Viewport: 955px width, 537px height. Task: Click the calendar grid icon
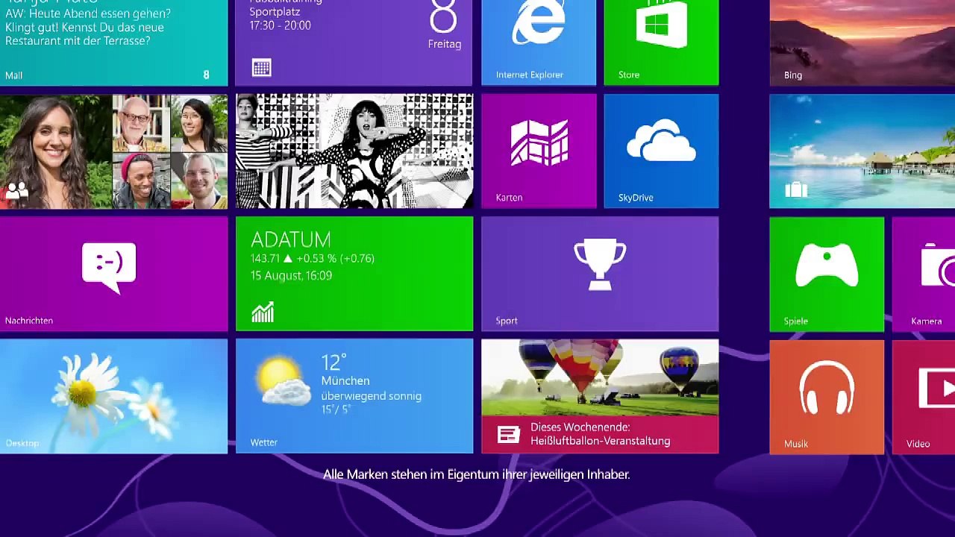262,68
